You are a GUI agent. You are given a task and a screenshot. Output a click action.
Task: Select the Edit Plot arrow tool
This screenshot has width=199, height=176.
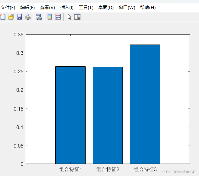(69, 17)
